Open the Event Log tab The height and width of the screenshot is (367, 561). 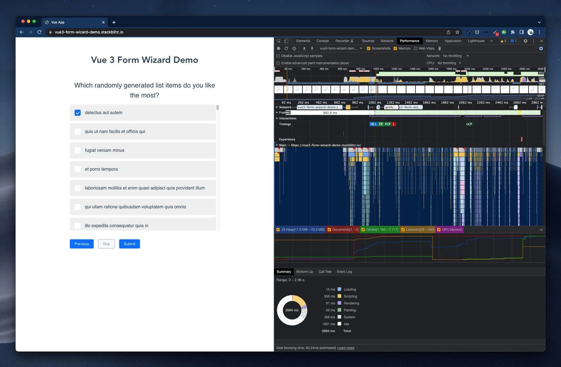point(344,272)
